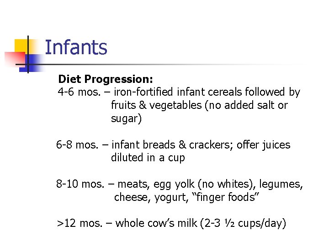The height and width of the screenshot is (246, 329).
Task: Click the '6-8 mos.' age label
Action: [x=77, y=145]
